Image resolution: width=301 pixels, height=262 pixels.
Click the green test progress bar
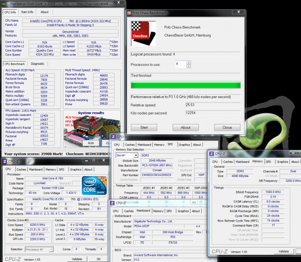tap(186, 85)
